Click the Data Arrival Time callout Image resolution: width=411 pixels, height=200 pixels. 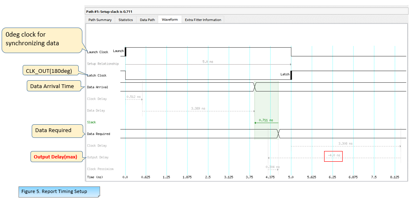click(x=52, y=86)
